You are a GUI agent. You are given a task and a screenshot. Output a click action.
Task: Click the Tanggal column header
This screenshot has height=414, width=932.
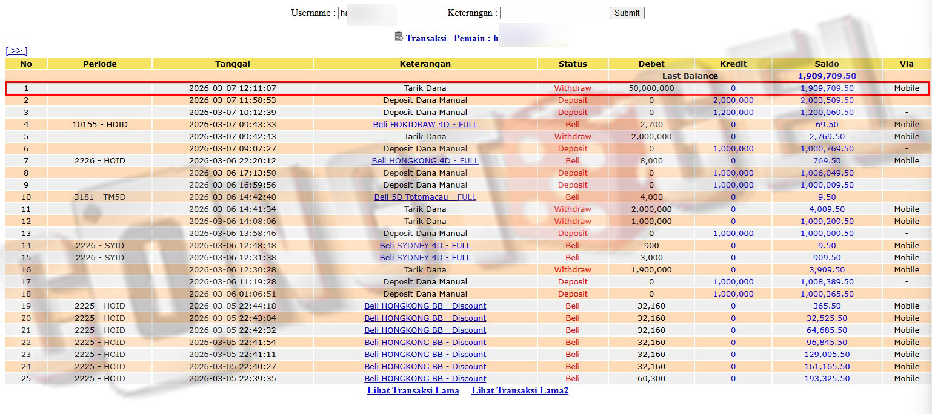(x=232, y=64)
